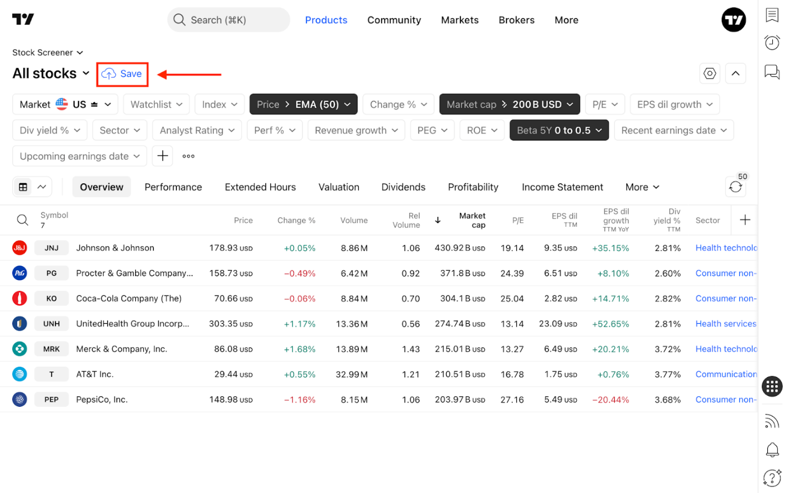Click the TradingView logo

pos(23,19)
